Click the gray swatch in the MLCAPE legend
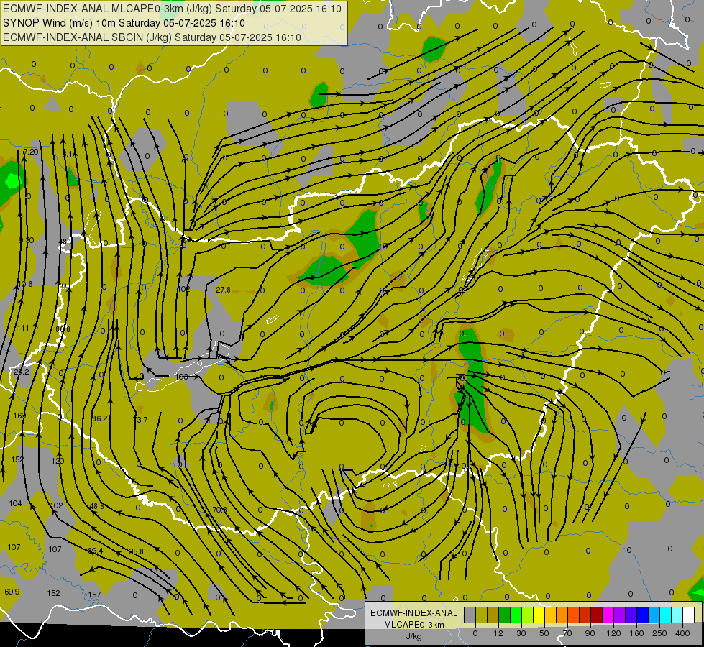The image size is (704, 647). point(470,615)
